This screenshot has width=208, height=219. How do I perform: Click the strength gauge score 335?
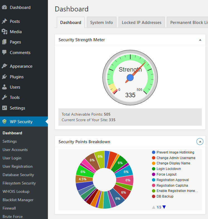click(x=130, y=95)
